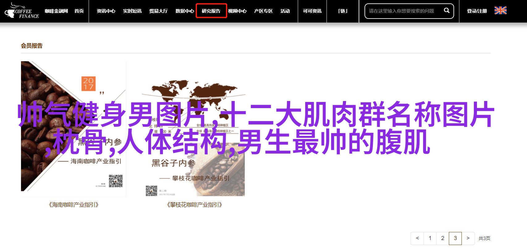
Task: Open 产区专区 menu item
Action: pos(263,11)
